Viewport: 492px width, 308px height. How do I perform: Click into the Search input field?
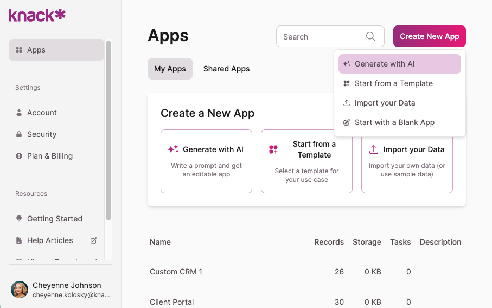(320, 36)
